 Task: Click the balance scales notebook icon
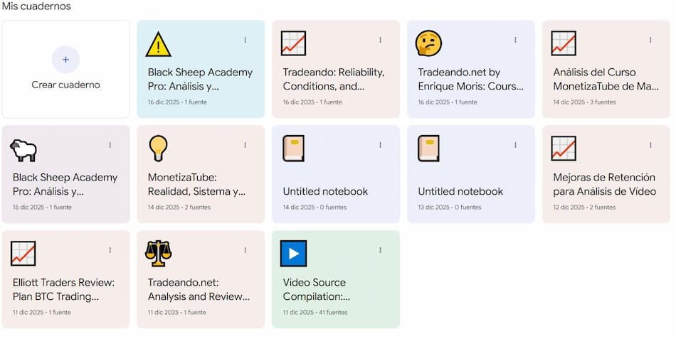158,253
